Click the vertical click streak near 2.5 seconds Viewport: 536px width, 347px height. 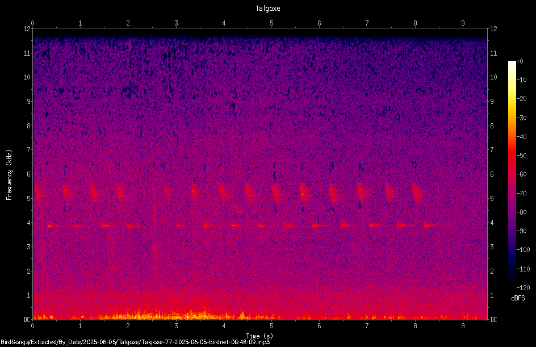155,236
